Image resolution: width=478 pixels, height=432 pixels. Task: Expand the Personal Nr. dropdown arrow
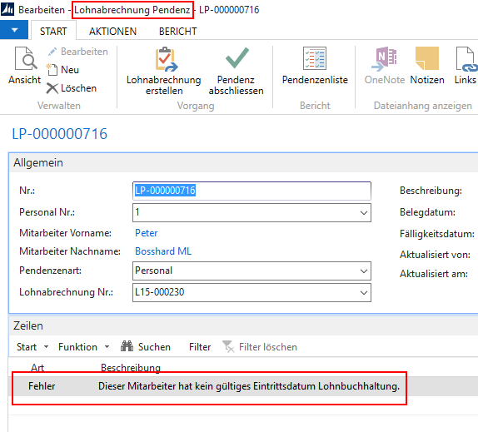pyautogui.click(x=363, y=212)
